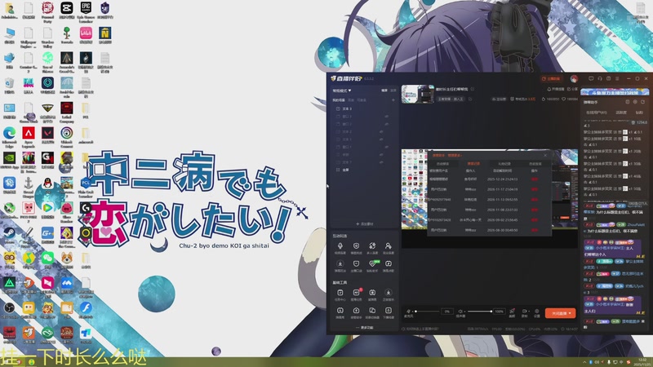Open the message icon in the title bar
This screenshot has width=653, height=367.
pos(591,78)
